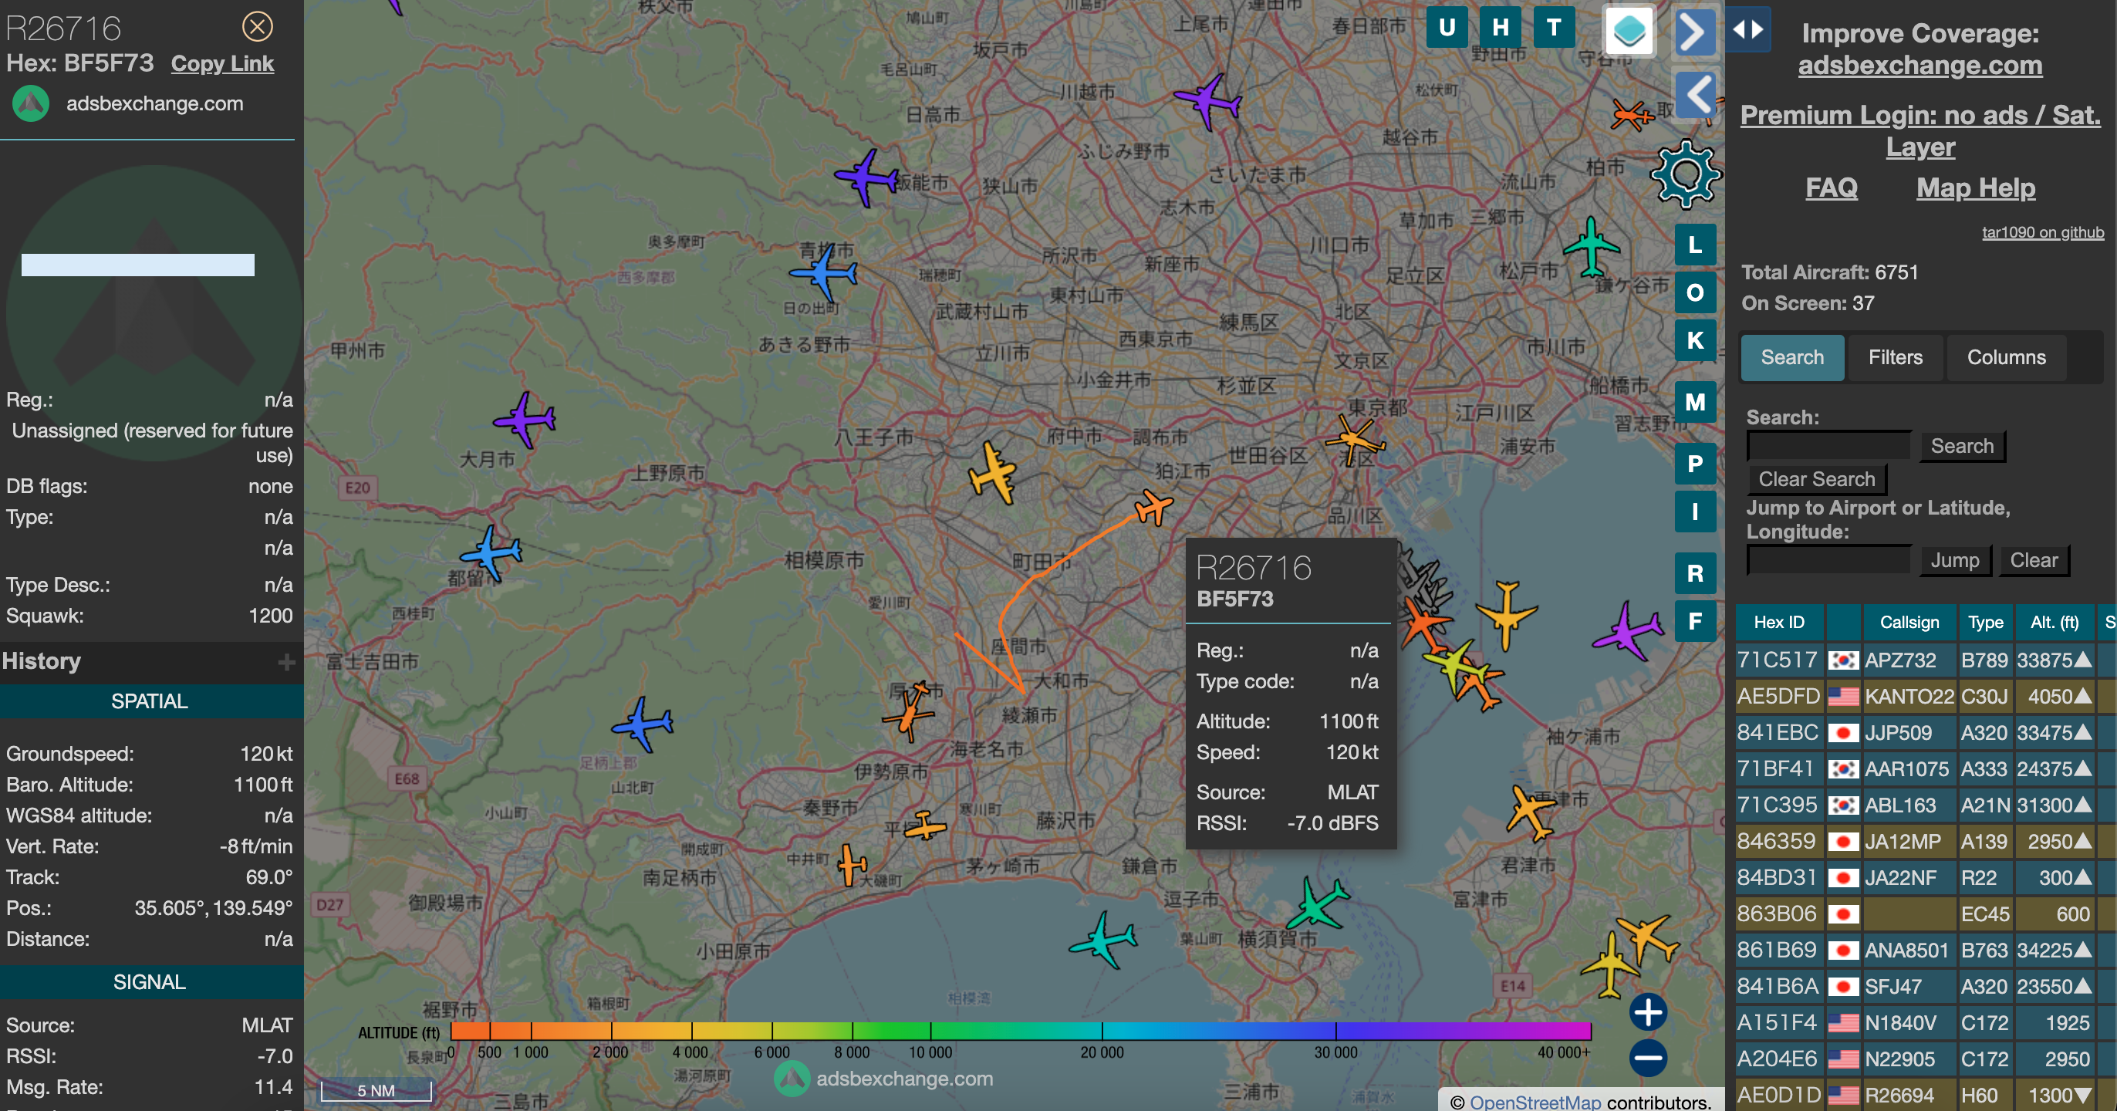Click the yellow aircraft near 府中市
Screen dimensions: 2117x1111
[993, 472]
